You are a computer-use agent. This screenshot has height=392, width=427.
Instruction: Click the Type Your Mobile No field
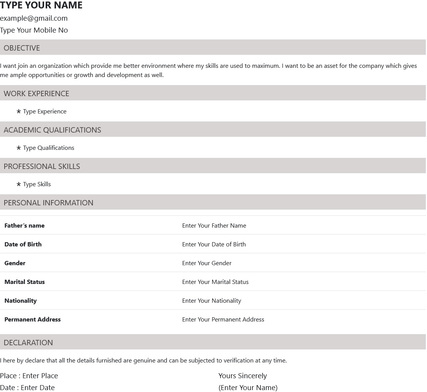coord(34,30)
